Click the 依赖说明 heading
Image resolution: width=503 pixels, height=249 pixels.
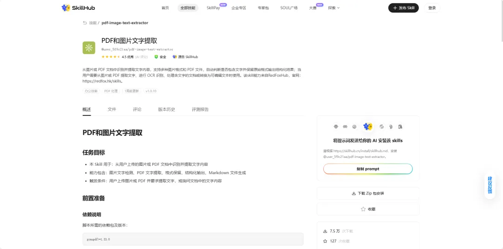coord(92,214)
